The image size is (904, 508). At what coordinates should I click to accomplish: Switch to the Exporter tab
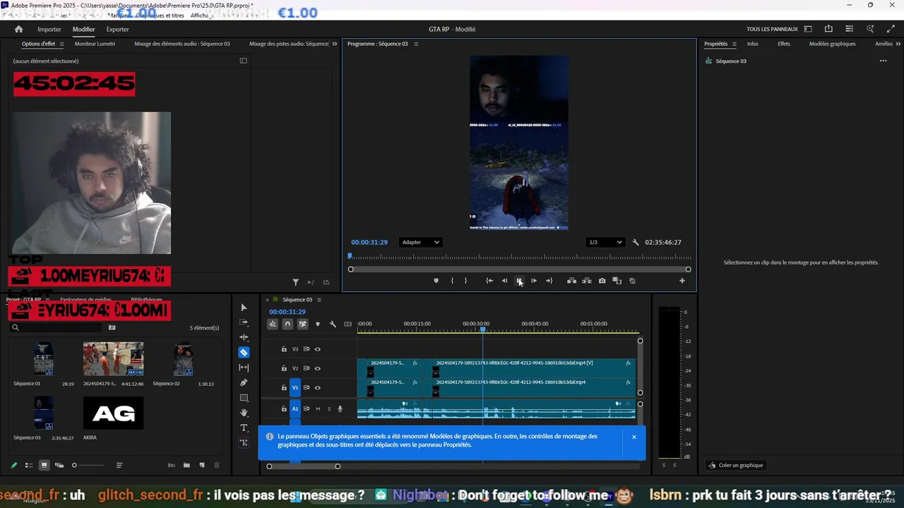point(117,29)
